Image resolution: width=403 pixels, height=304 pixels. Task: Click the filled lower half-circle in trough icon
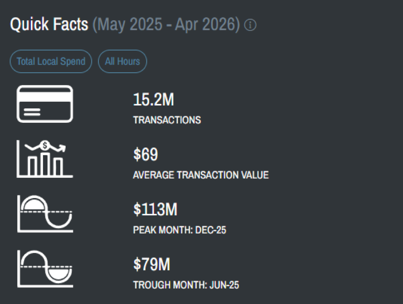[58, 274]
